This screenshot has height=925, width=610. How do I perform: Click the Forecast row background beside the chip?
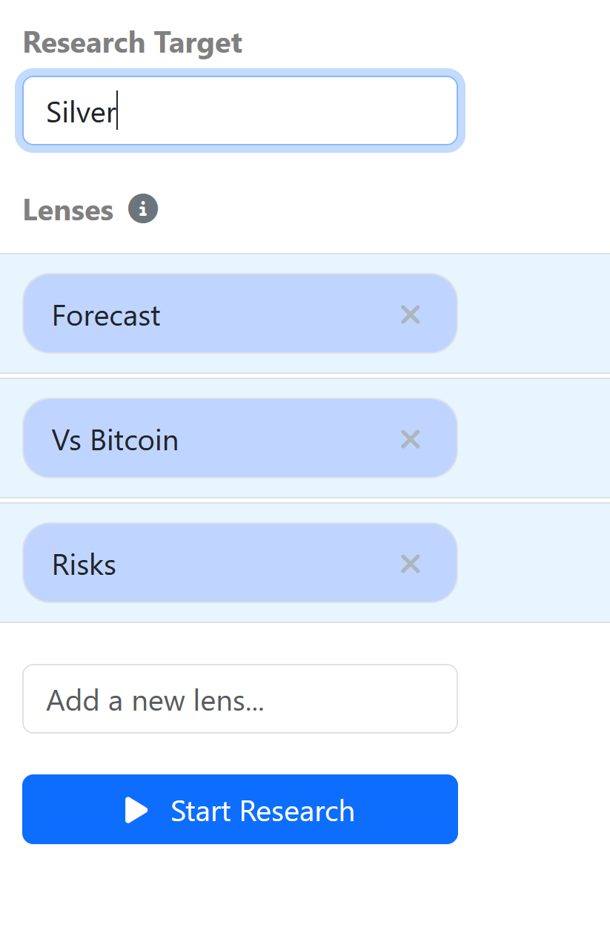(534, 314)
